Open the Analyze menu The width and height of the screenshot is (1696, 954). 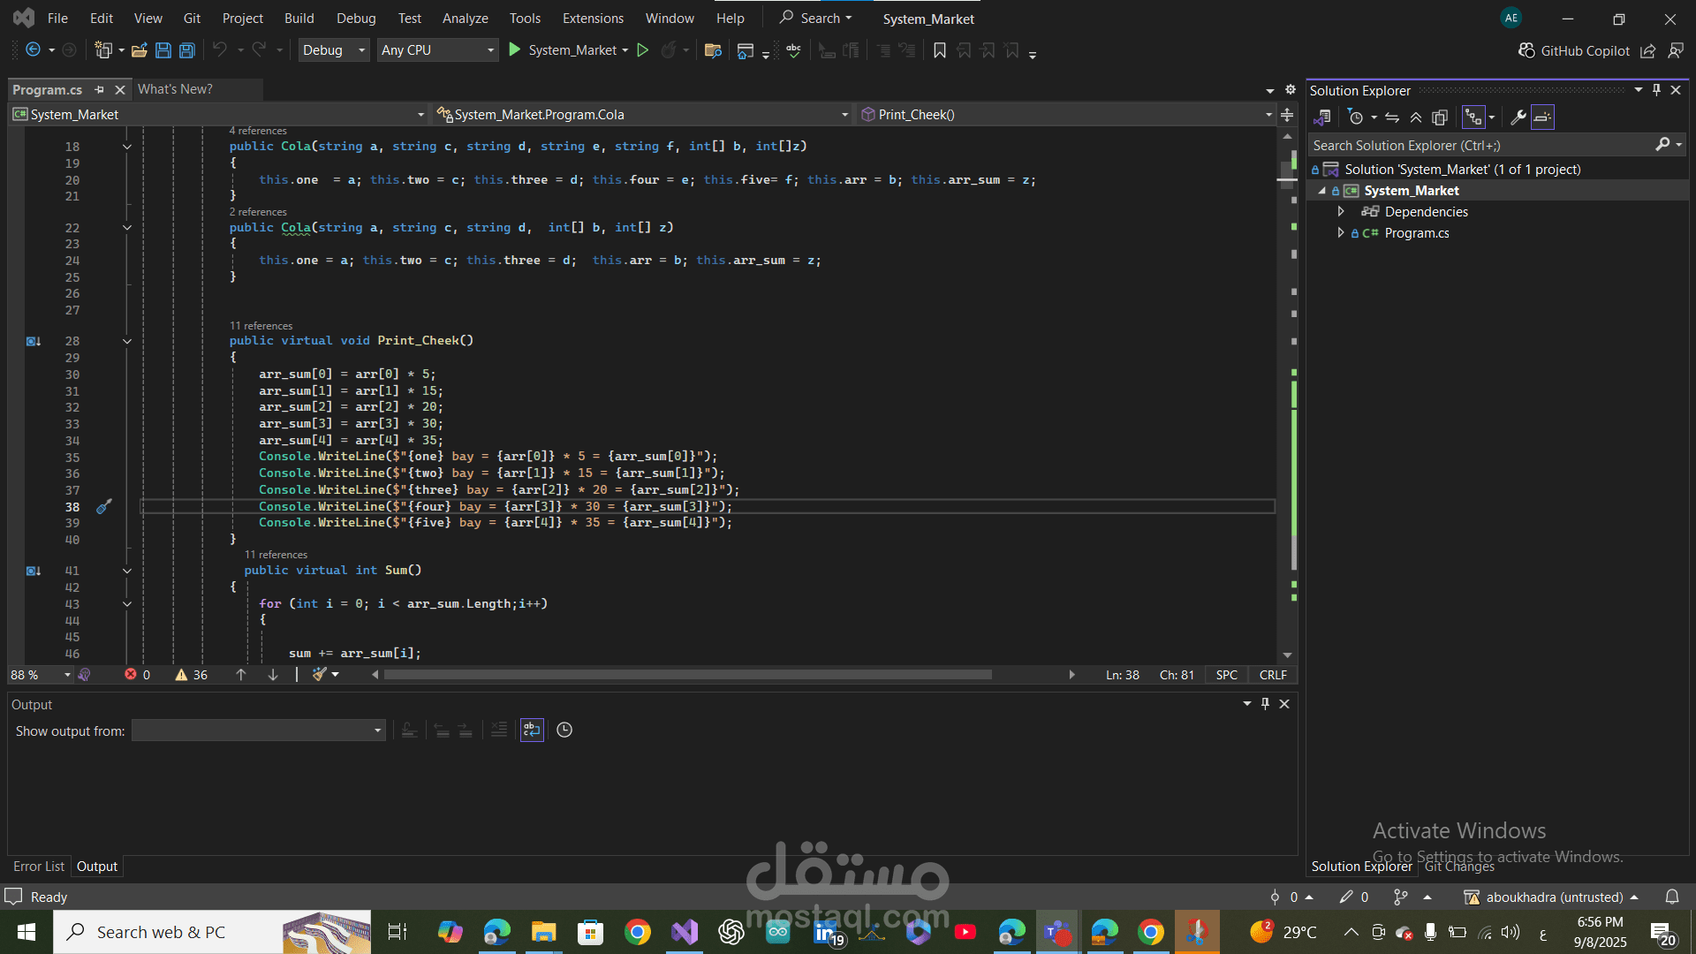[466, 19]
